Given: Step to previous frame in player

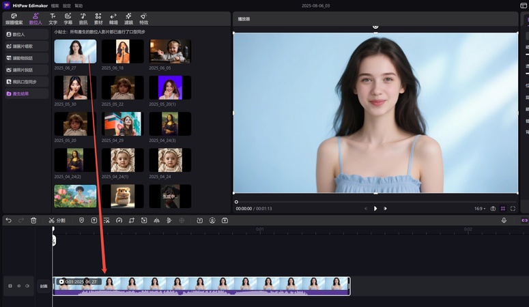Looking at the screenshot, I should [366, 209].
